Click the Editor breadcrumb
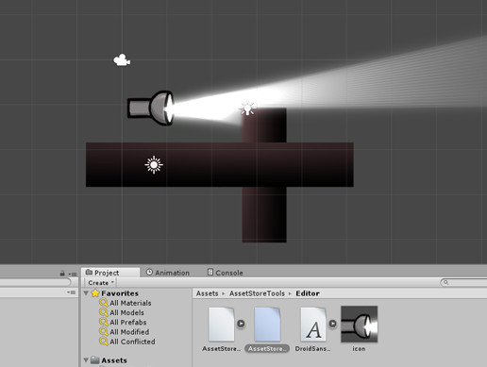Image resolution: width=487 pixels, height=367 pixels. (308, 293)
